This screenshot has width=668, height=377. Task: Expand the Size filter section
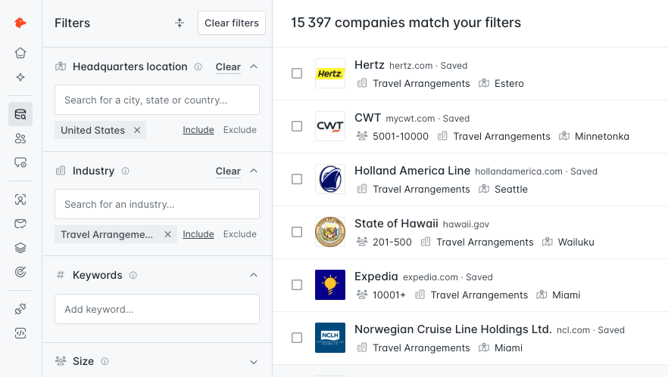click(254, 362)
